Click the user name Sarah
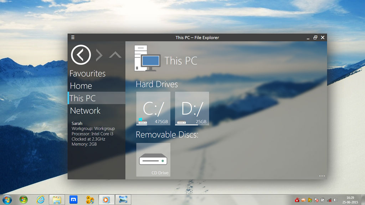 tap(77, 123)
